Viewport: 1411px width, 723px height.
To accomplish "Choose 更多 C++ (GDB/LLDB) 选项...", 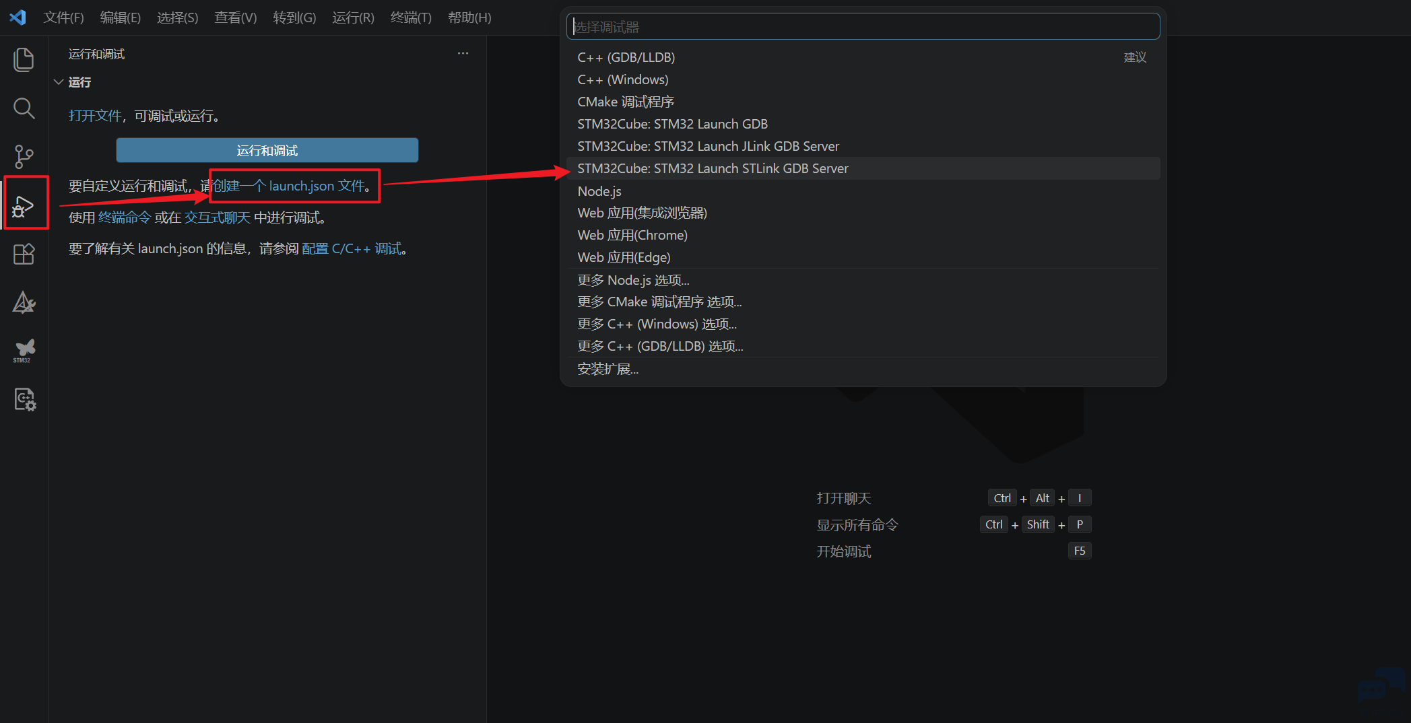I will [863, 346].
